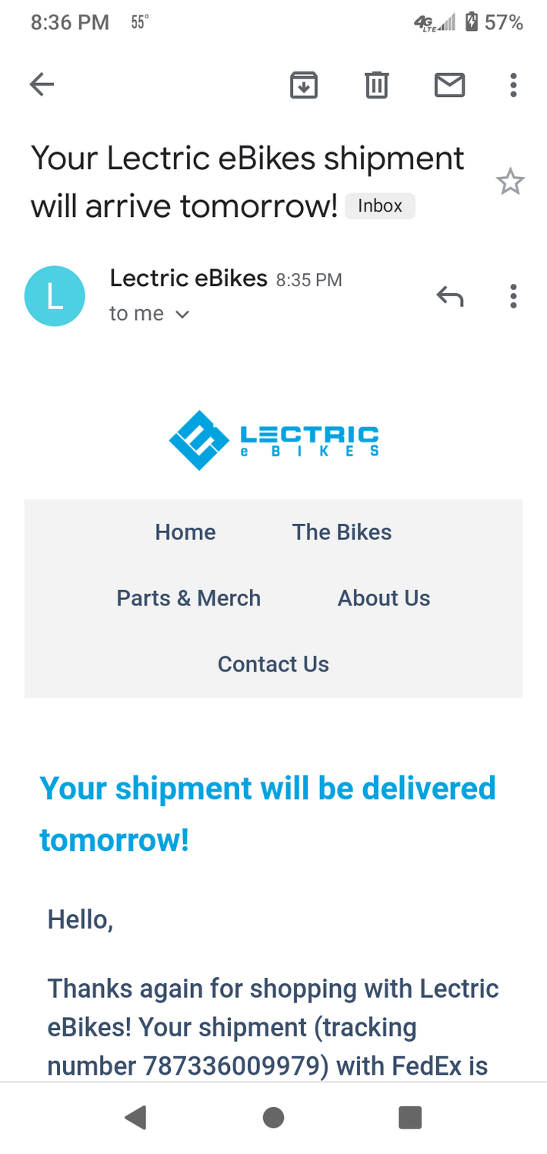Expand recipient details next to "to me"
Image resolution: width=547 pixels, height=1154 pixels.
pos(182,314)
